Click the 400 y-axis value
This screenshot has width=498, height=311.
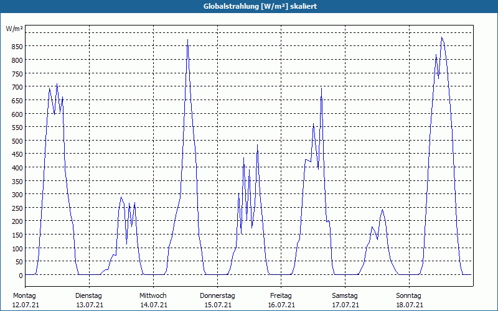point(17,167)
